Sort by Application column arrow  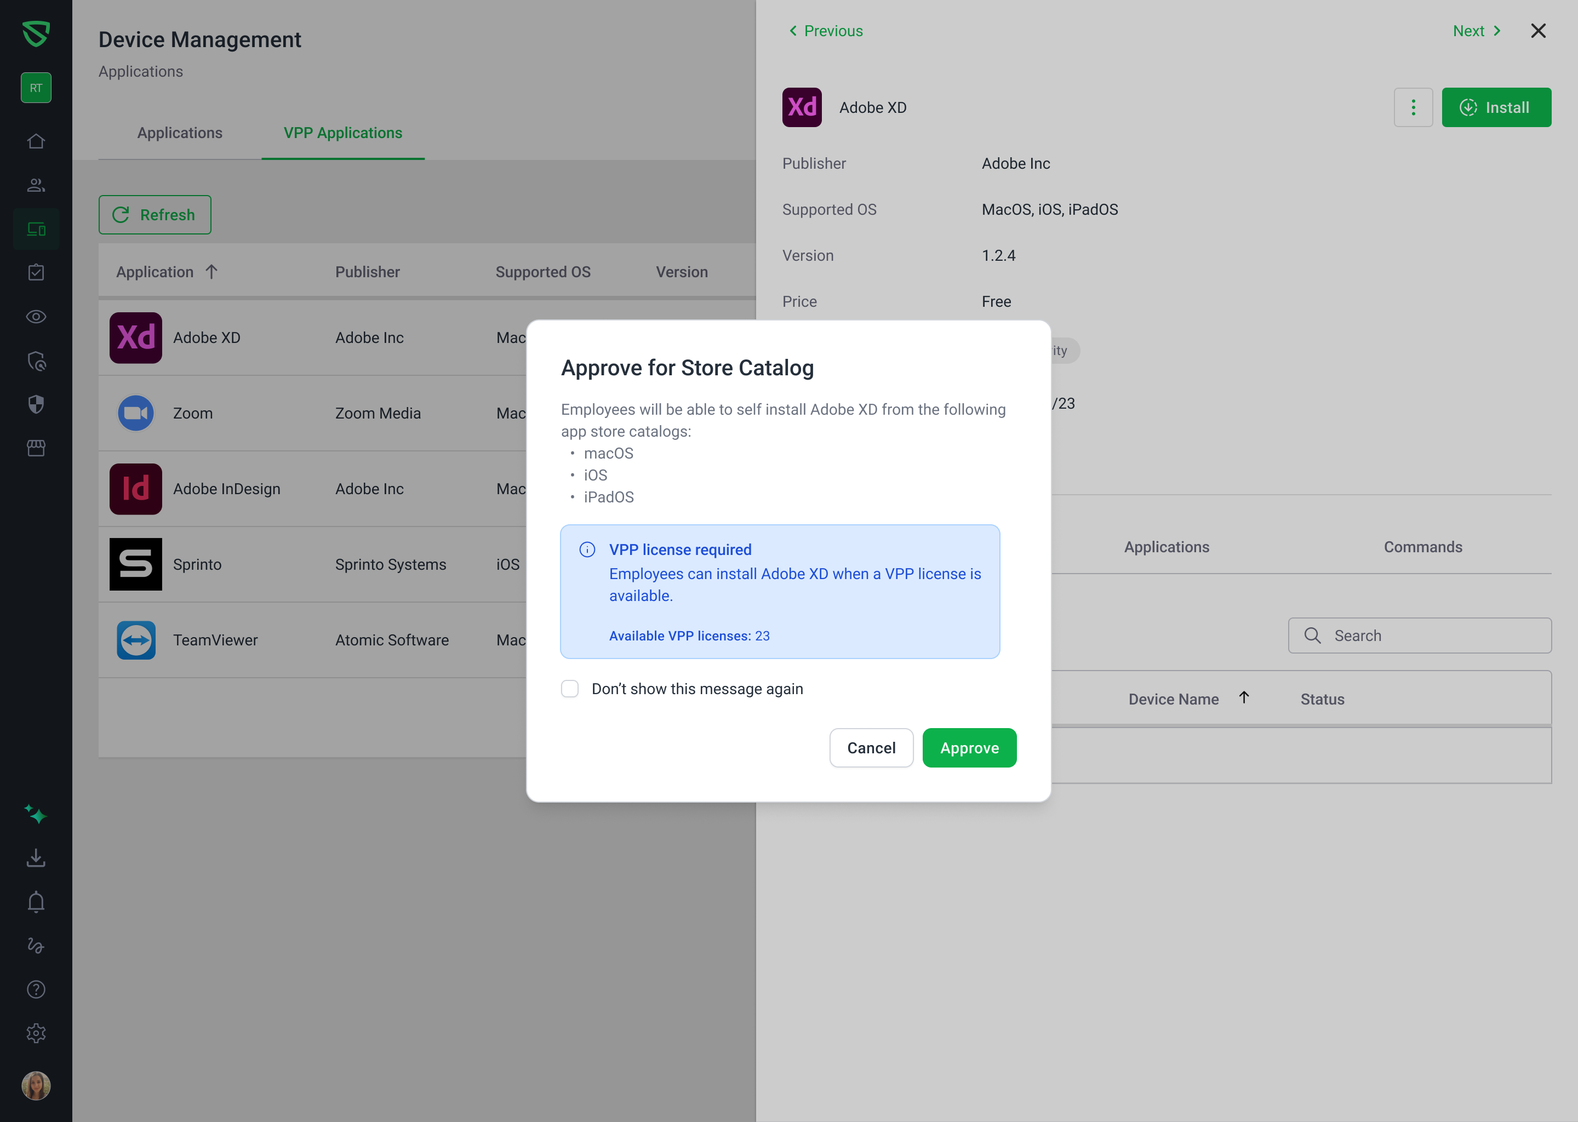pos(211,272)
